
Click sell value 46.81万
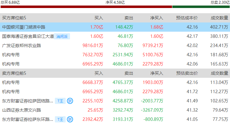125,36
